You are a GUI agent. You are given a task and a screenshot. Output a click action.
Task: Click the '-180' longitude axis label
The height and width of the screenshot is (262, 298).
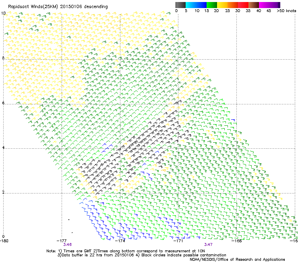[x=4, y=241]
